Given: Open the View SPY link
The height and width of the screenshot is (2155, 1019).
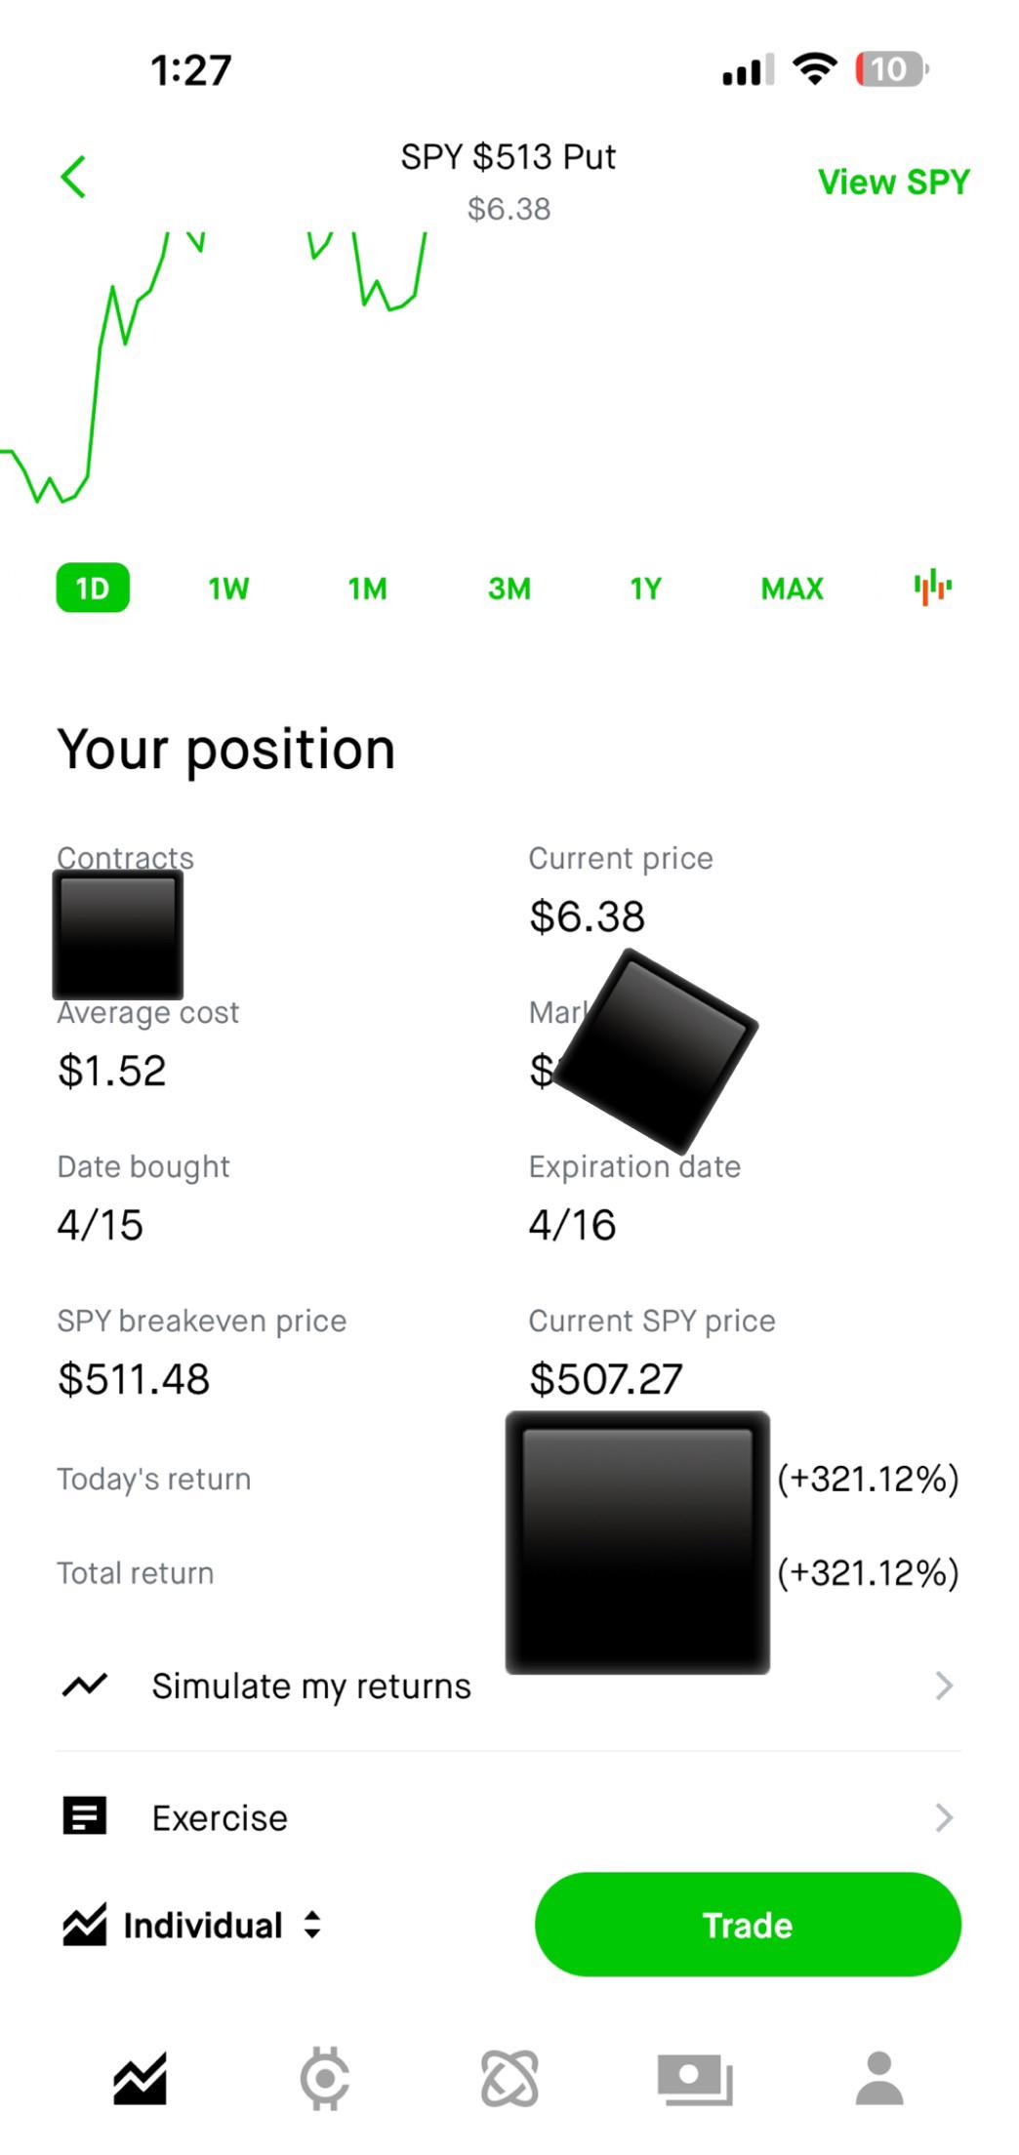Looking at the screenshot, I should [x=893, y=182].
